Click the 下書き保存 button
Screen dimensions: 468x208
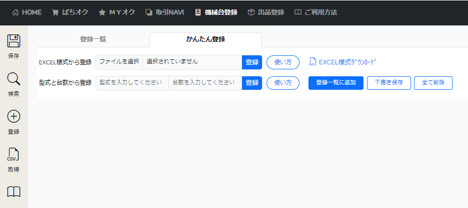389,83
